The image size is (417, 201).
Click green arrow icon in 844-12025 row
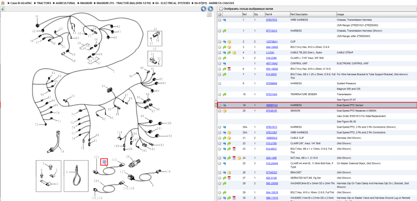224,47
